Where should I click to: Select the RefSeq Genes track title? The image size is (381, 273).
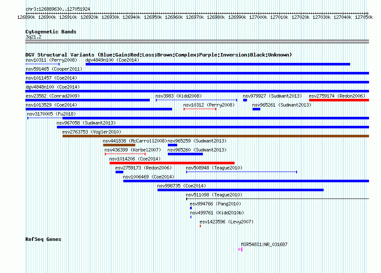pyautogui.click(x=43, y=239)
